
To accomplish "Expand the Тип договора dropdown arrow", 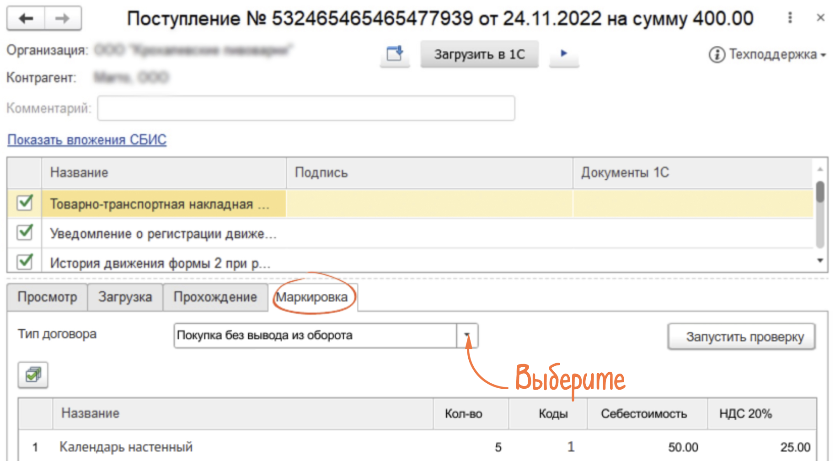I will [467, 335].
